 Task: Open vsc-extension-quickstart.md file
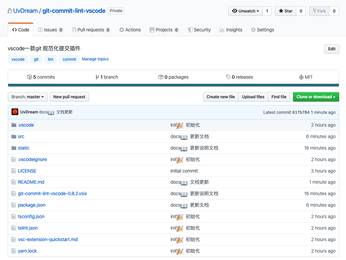click(48, 239)
